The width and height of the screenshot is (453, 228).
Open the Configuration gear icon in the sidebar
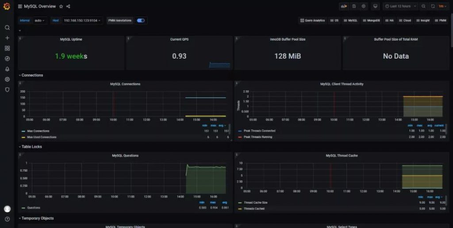pyautogui.click(x=7, y=79)
